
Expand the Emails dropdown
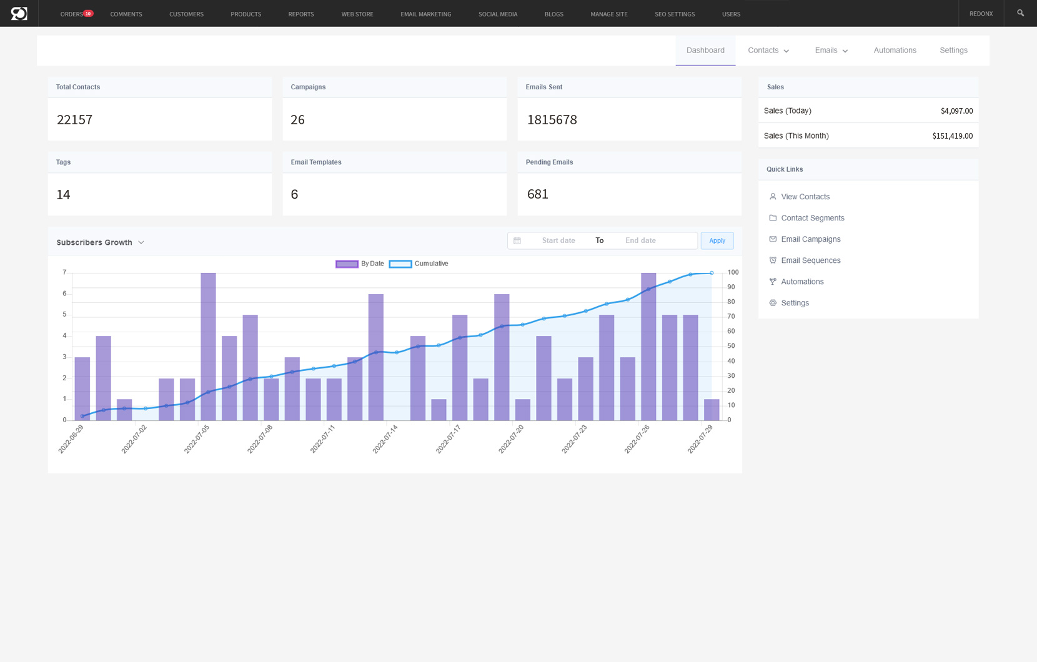pyautogui.click(x=831, y=50)
